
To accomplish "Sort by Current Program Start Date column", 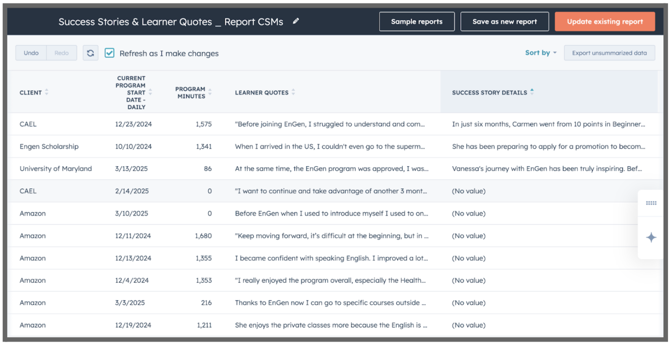I will 150,92.
